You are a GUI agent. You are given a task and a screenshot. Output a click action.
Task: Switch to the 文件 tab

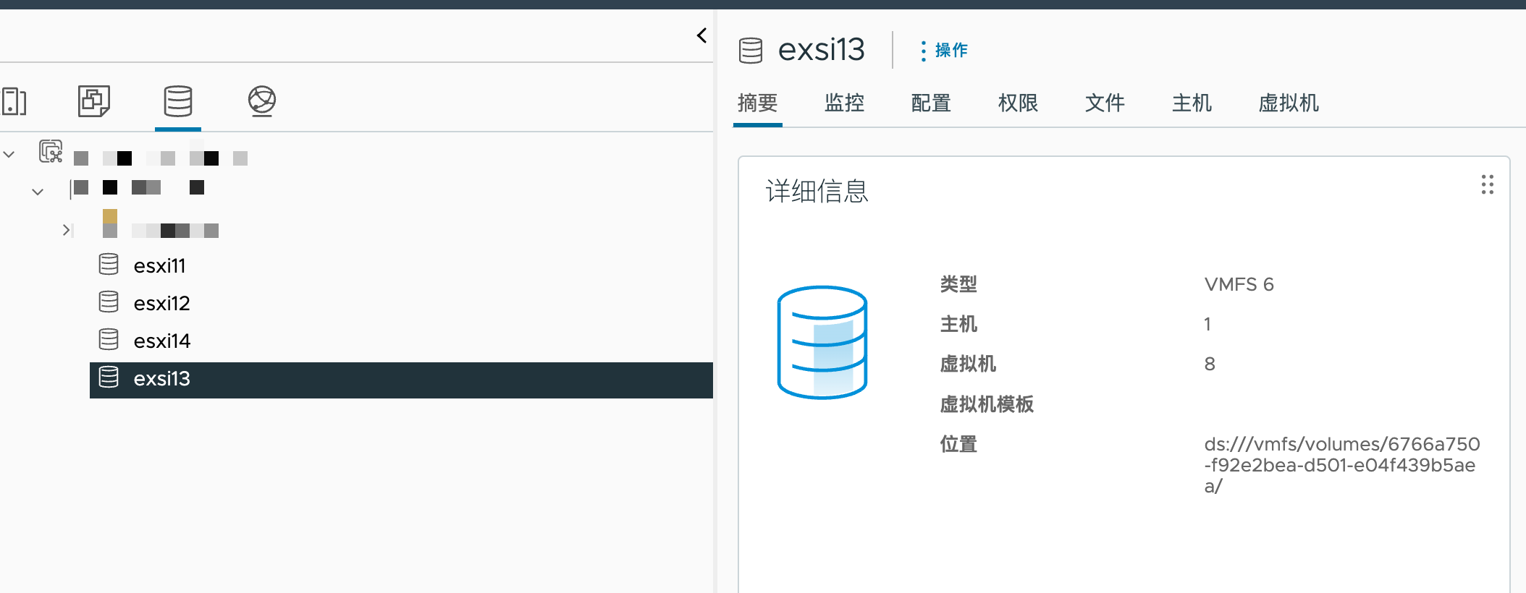pyautogui.click(x=1105, y=103)
